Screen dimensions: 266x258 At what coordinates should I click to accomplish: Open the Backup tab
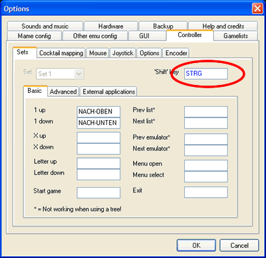163,26
